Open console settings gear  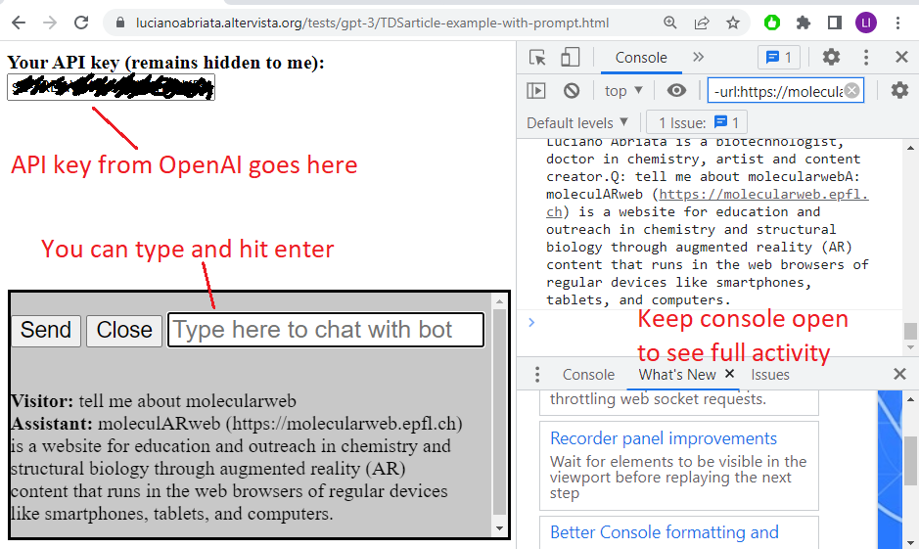point(899,90)
